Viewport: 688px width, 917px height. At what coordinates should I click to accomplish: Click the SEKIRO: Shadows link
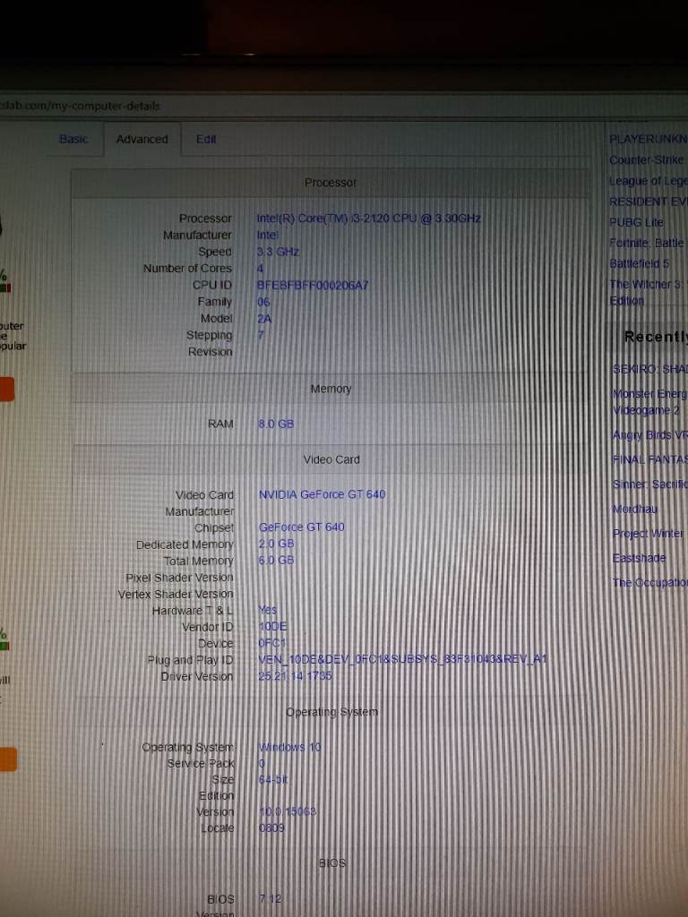coord(649,370)
